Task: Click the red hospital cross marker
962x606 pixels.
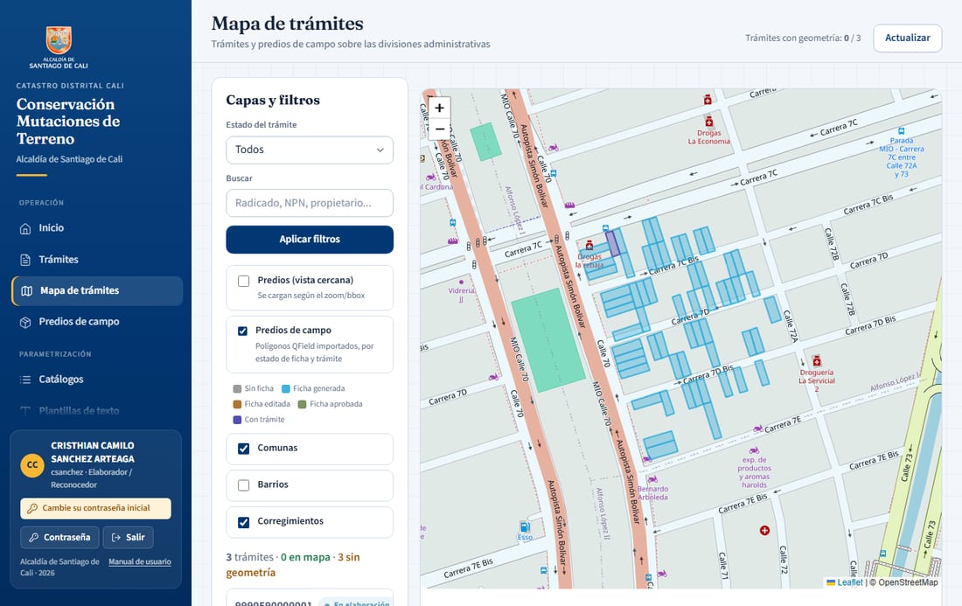Action: pos(764,531)
